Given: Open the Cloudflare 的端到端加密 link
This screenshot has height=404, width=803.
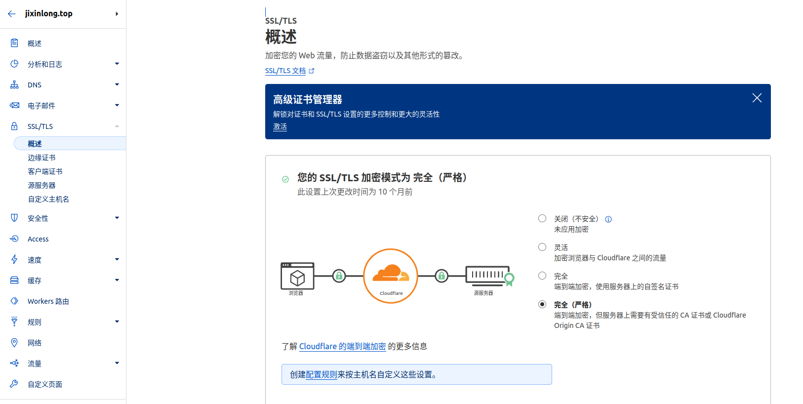Looking at the screenshot, I should (x=342, y=346).
